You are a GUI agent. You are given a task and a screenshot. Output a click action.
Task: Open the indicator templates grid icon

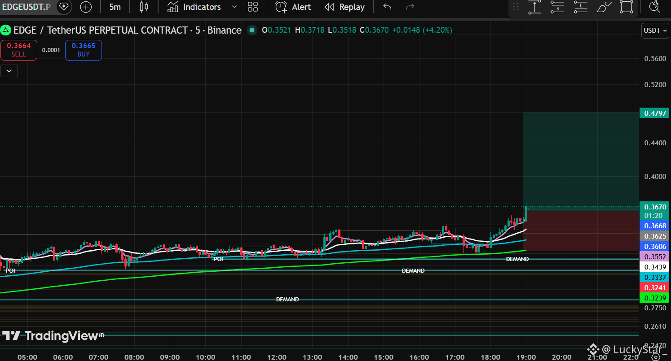pyautogui.click(x=253, y=7)
